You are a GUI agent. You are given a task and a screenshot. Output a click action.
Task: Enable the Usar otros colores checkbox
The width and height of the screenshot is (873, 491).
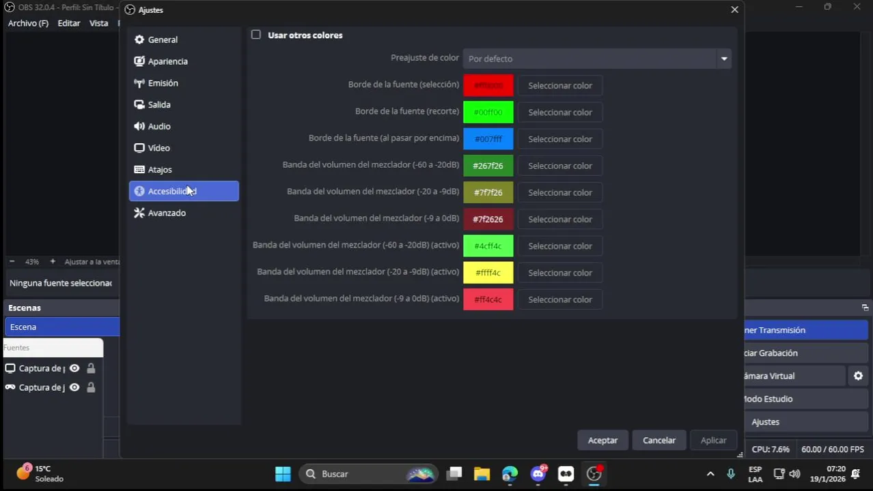(x=256, y=35)
